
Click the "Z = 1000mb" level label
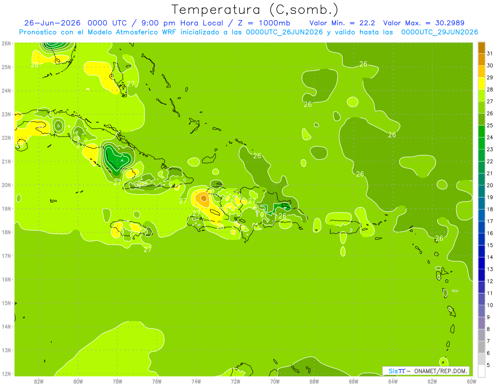pos(264,23)
